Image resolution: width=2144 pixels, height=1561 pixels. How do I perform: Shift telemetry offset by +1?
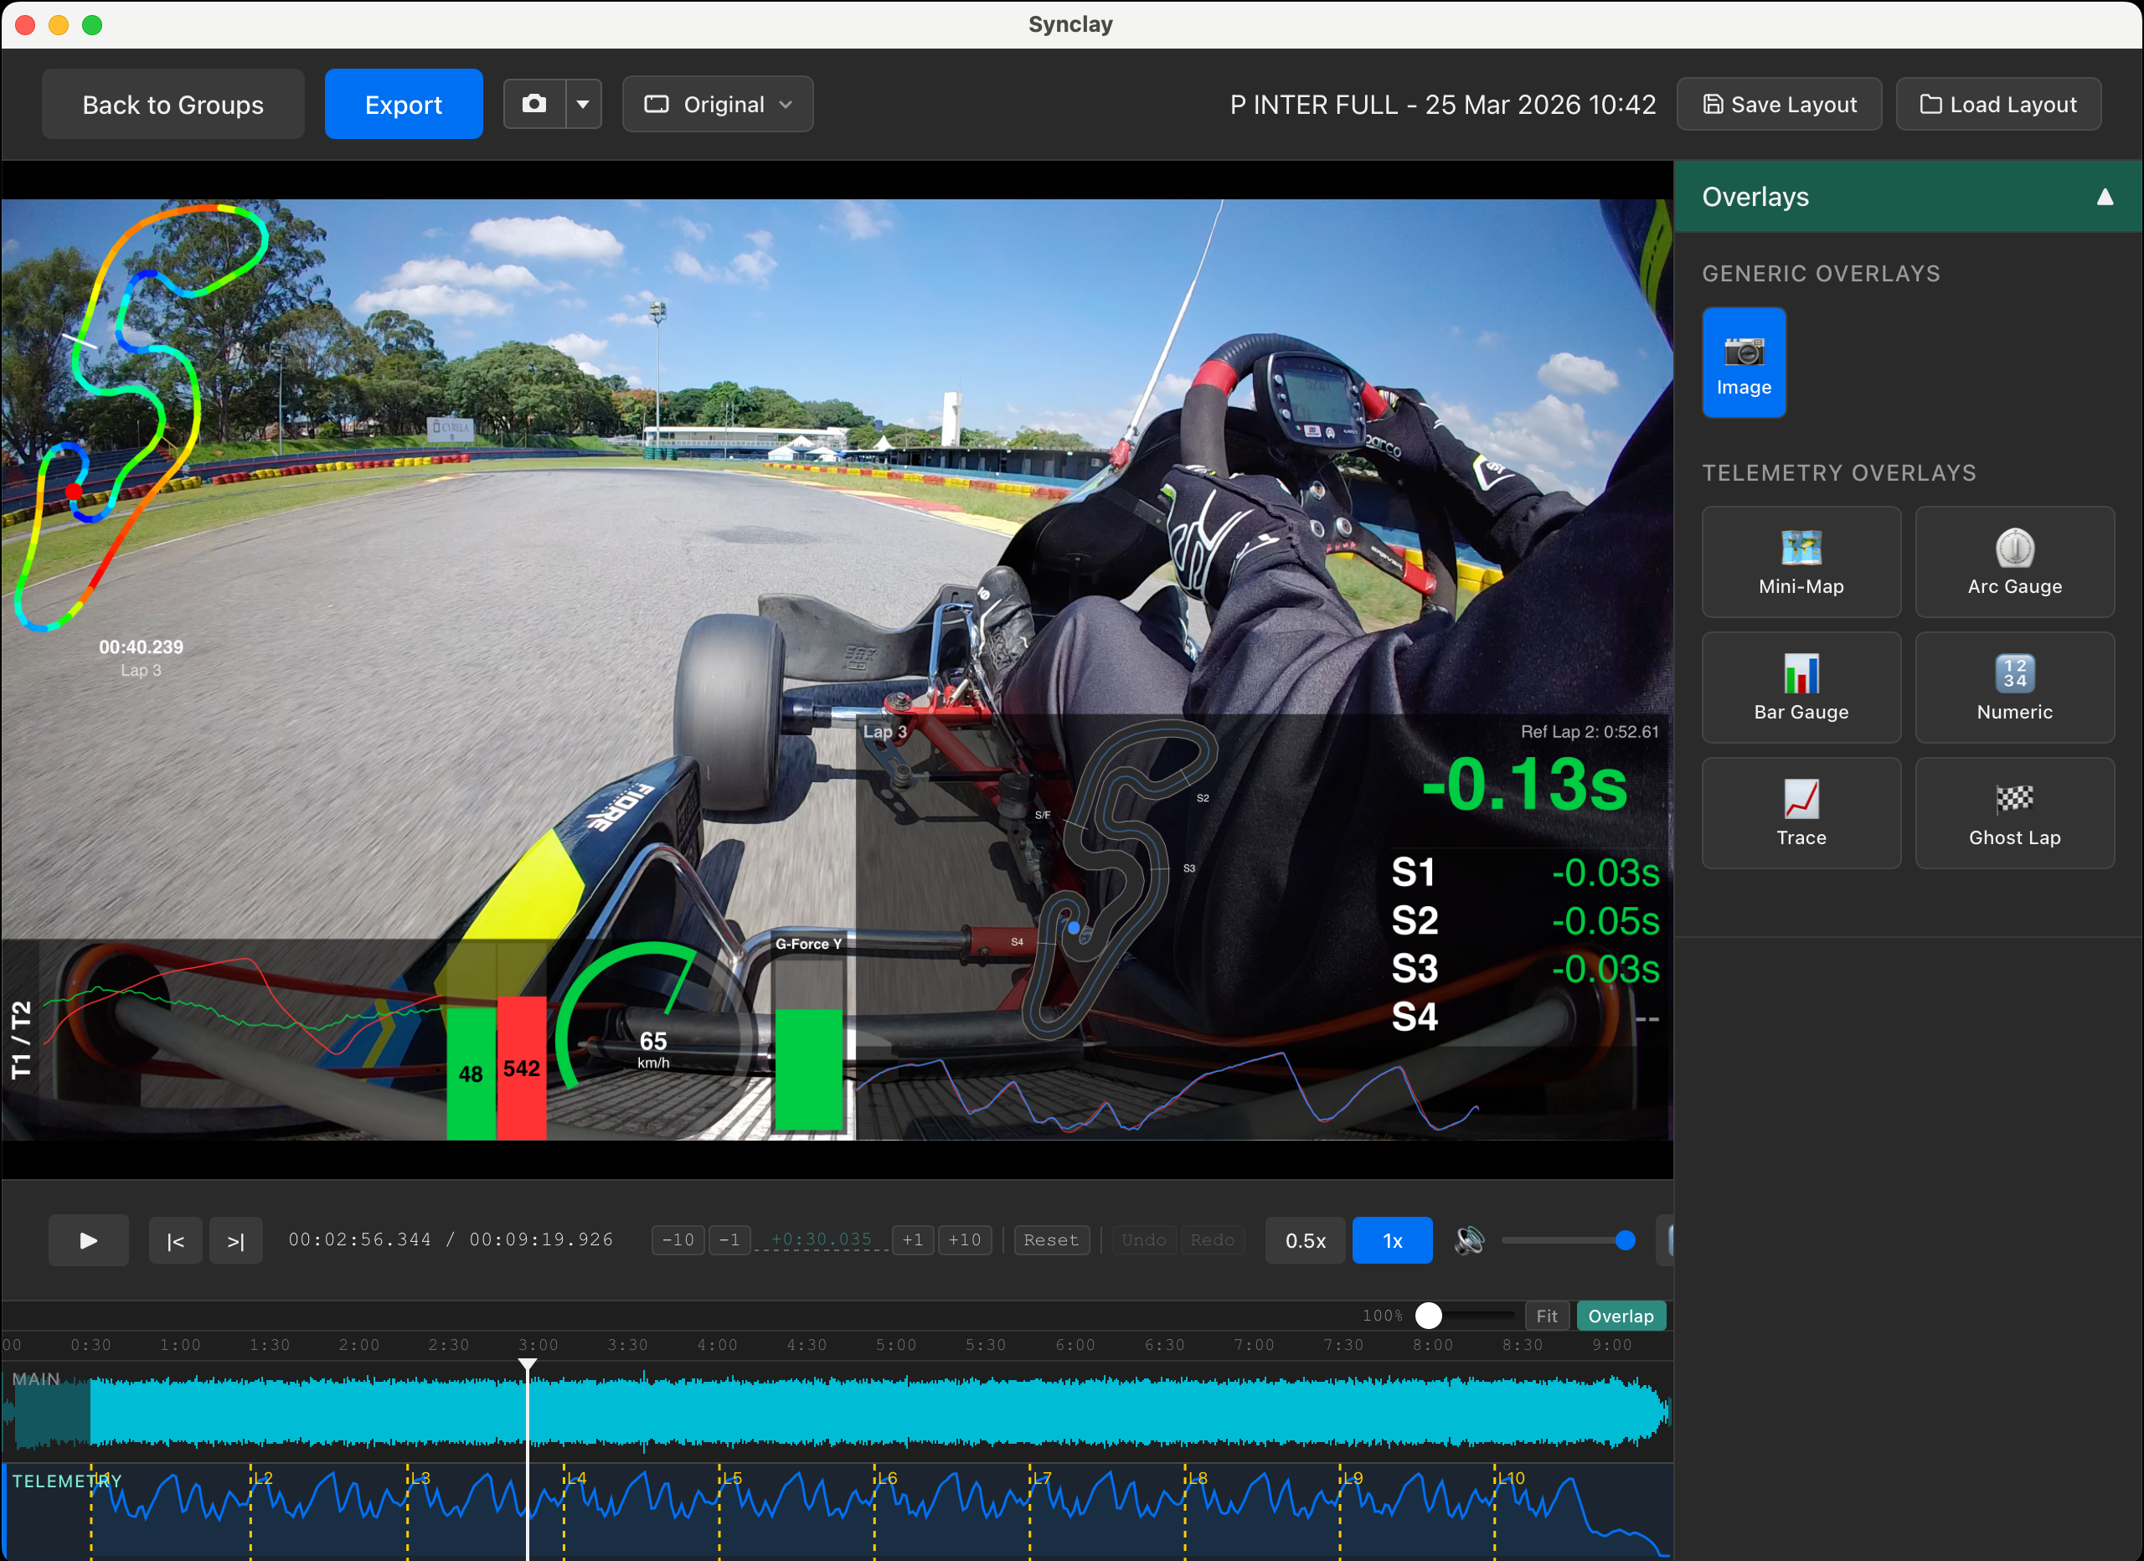pos(912,1239)
